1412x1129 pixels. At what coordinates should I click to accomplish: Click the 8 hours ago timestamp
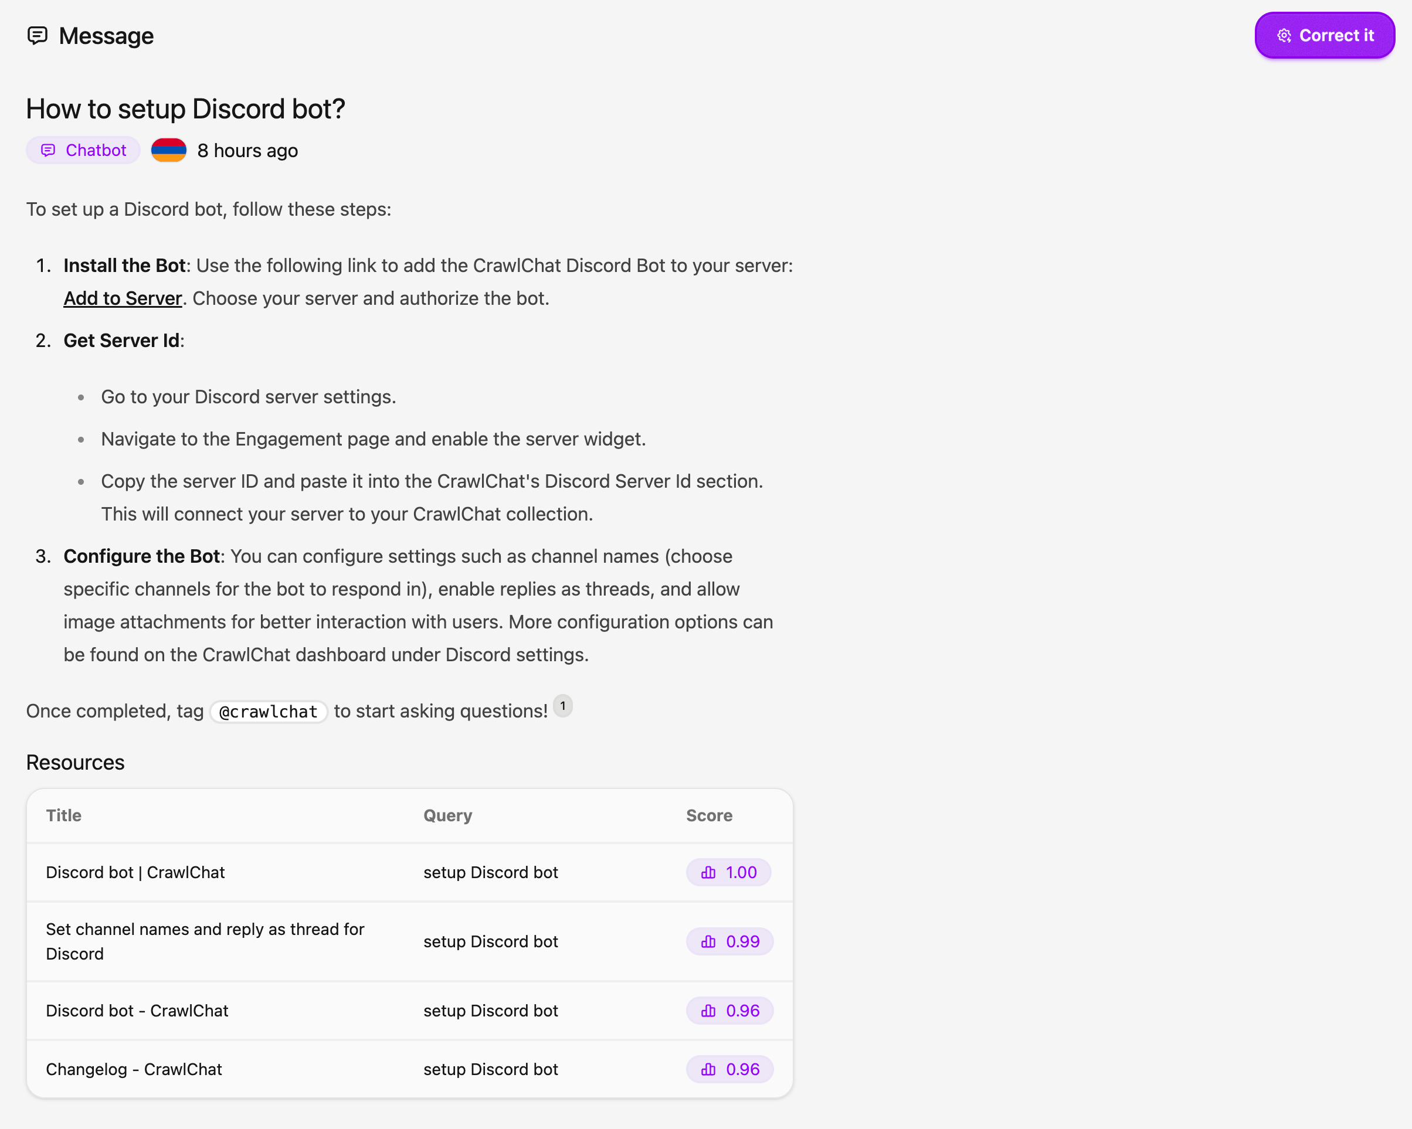[x=247, y=151]
